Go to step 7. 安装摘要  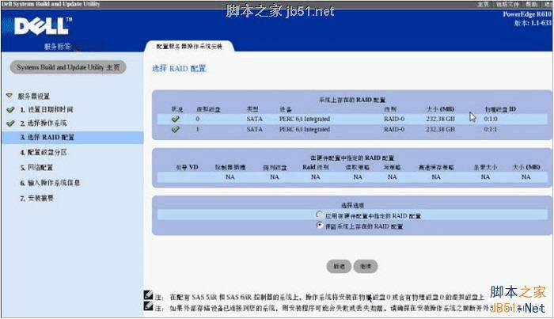[36, 198]
